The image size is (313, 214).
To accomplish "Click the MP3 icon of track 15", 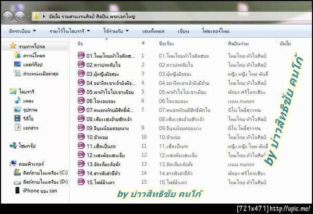I will 81,182.
